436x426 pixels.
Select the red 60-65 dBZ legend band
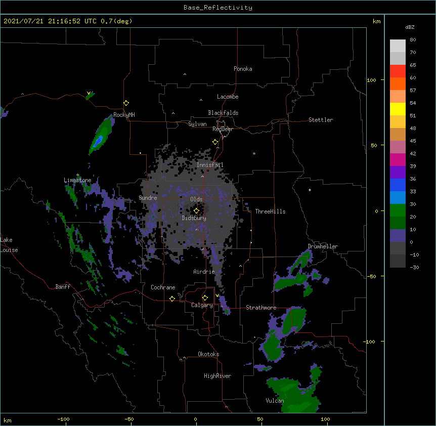coord(398,71)
